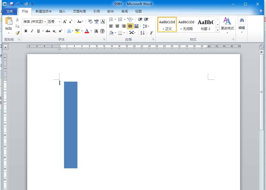Viewport: 266px width, 190px height.
Task: Open the font size dropdown 五号
Action: point(59,22)
